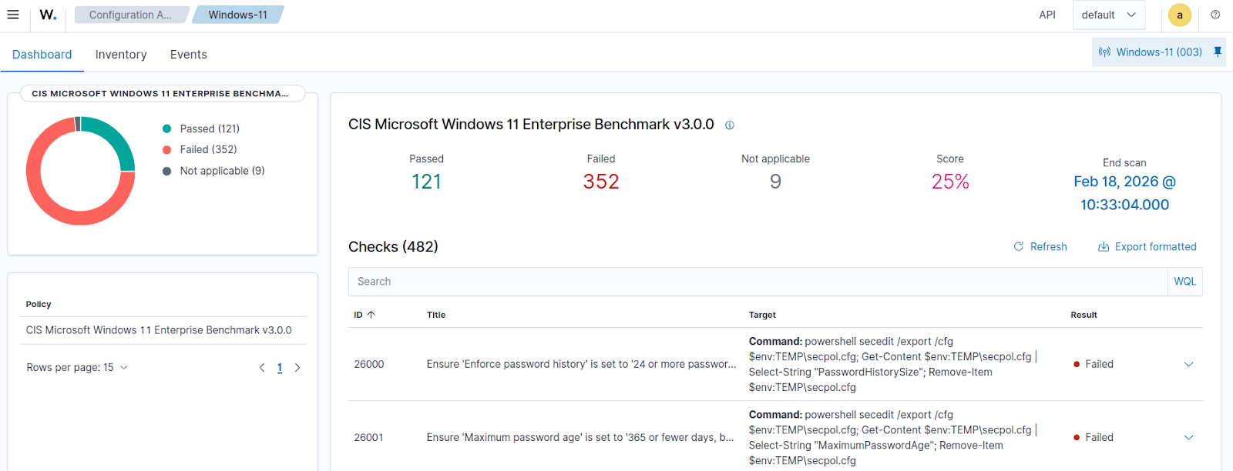Click the Title column header

(x=436, y=315)
